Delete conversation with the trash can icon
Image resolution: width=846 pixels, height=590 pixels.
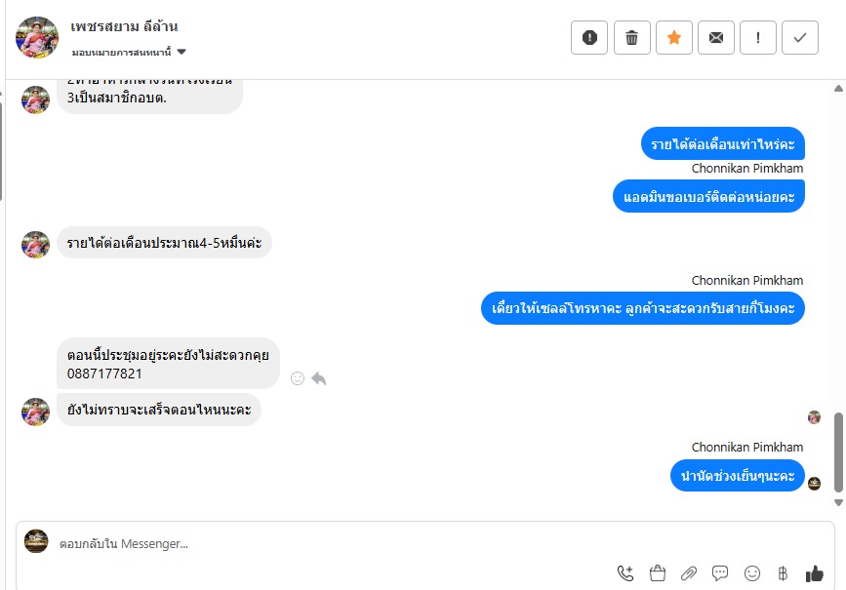click(631, 38)
